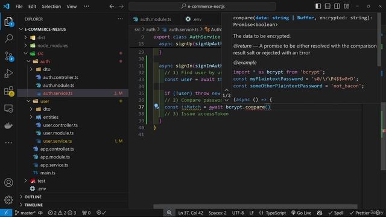Image resolution: width=386 pixels, height=217 pixels.
Task: Open the Manage gear icon
Action: click(x=8, y=200)
